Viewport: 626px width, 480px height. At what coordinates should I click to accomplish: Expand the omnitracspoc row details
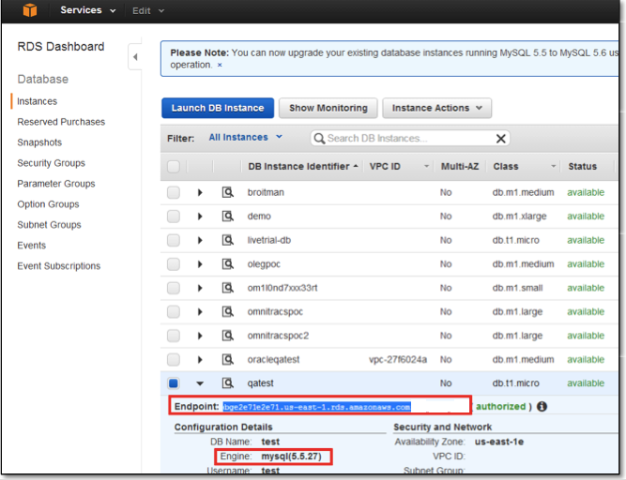[200, 312]
